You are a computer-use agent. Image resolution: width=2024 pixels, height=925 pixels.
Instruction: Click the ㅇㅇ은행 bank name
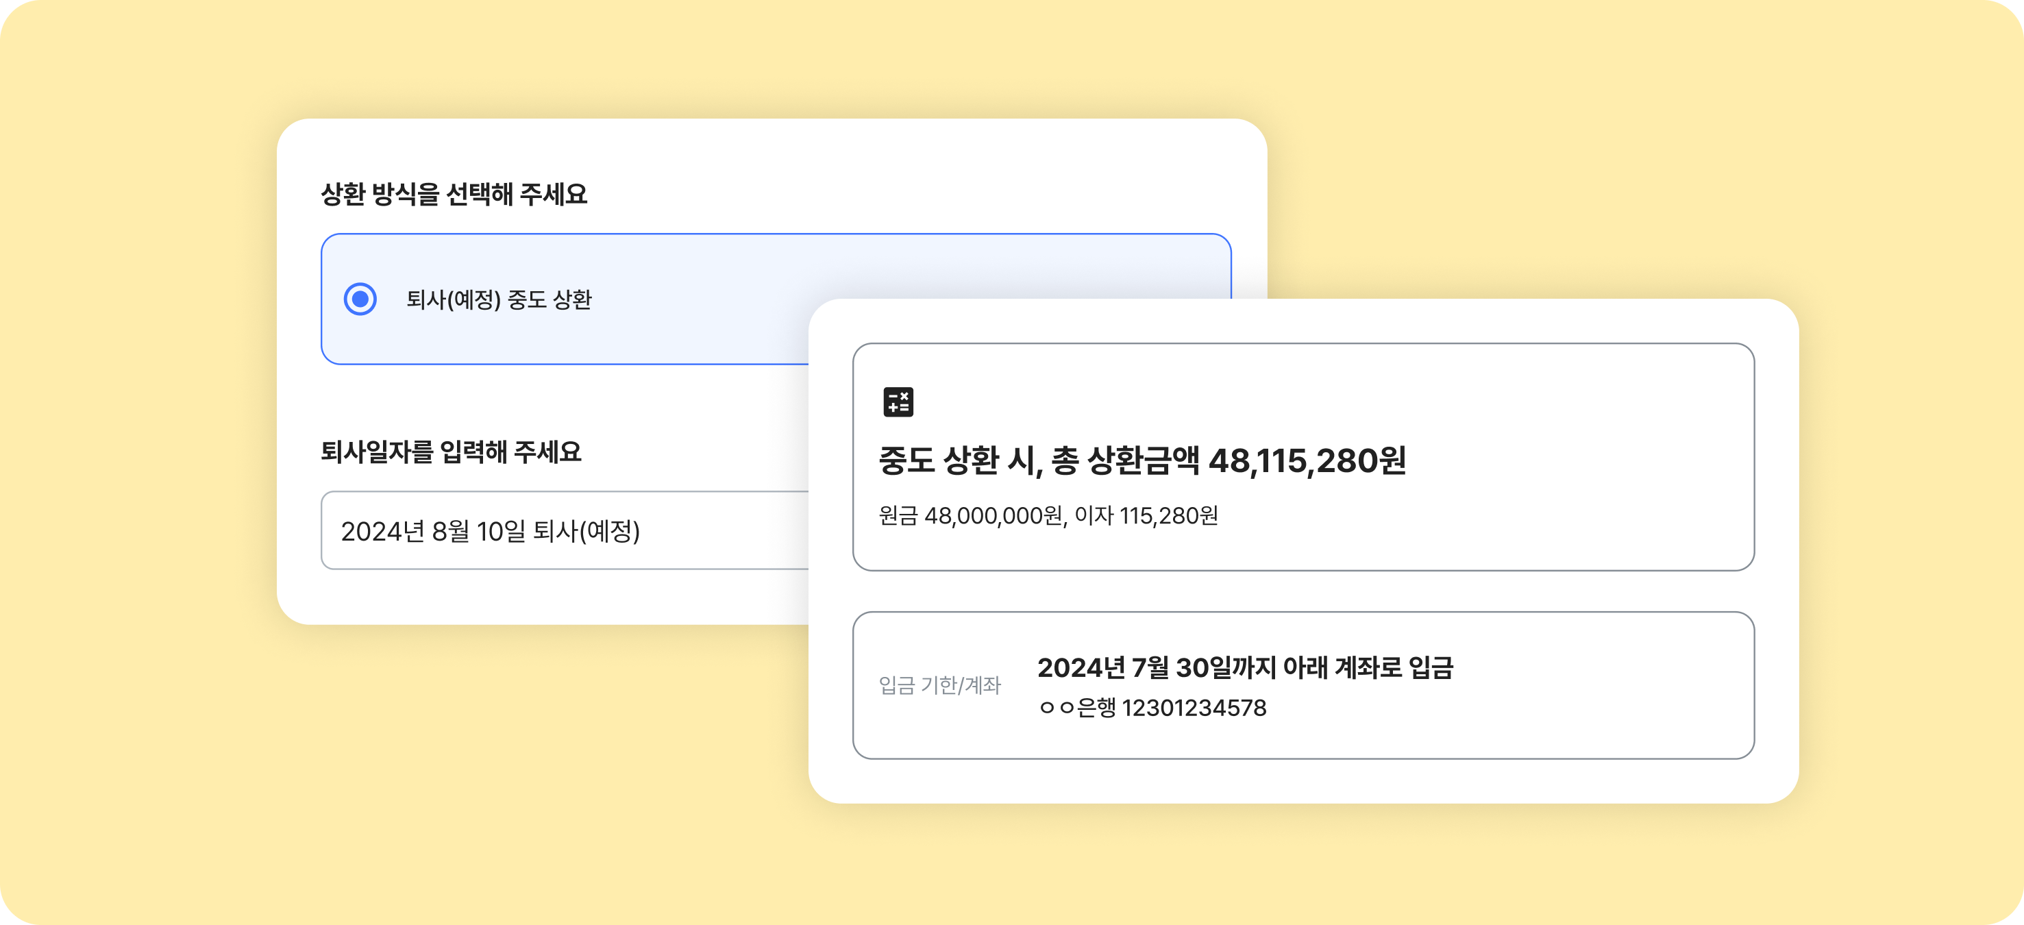point(1076,708)
